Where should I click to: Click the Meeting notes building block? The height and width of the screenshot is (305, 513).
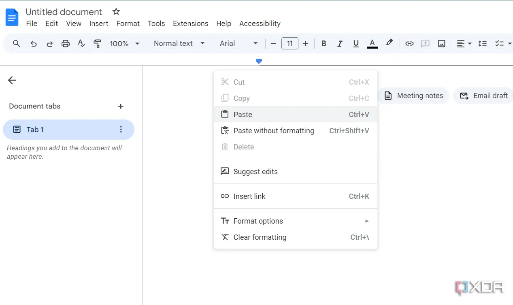click(414, 96)
